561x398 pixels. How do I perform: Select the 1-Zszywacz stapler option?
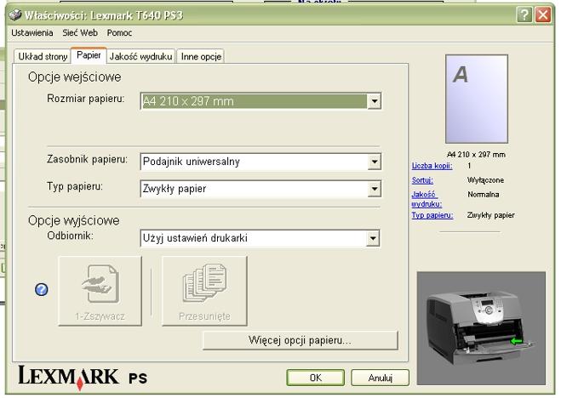(x=100, y=291)
